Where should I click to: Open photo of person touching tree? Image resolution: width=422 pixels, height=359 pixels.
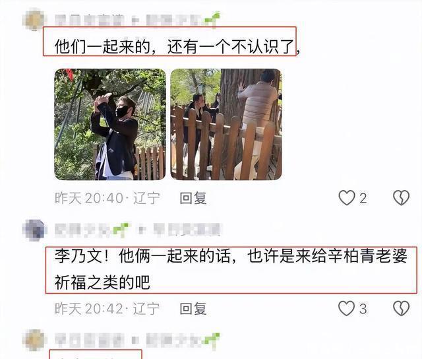[x=226, y=125]
